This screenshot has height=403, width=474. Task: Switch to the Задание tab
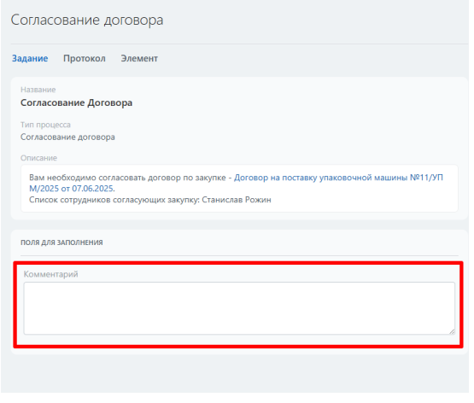click(30, 59)
